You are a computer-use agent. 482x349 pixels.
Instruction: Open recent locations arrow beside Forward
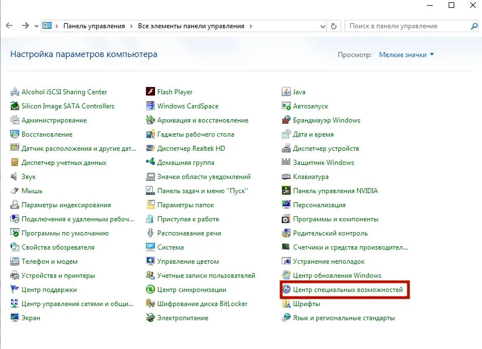pos(36,27)
